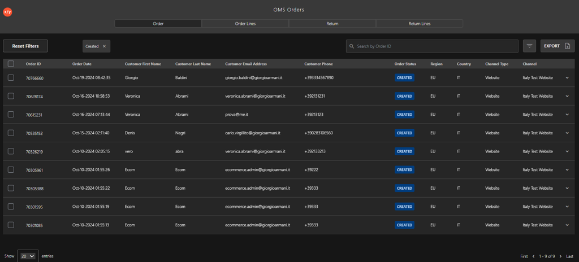Check the box for order 70535152

pos(11,133)
